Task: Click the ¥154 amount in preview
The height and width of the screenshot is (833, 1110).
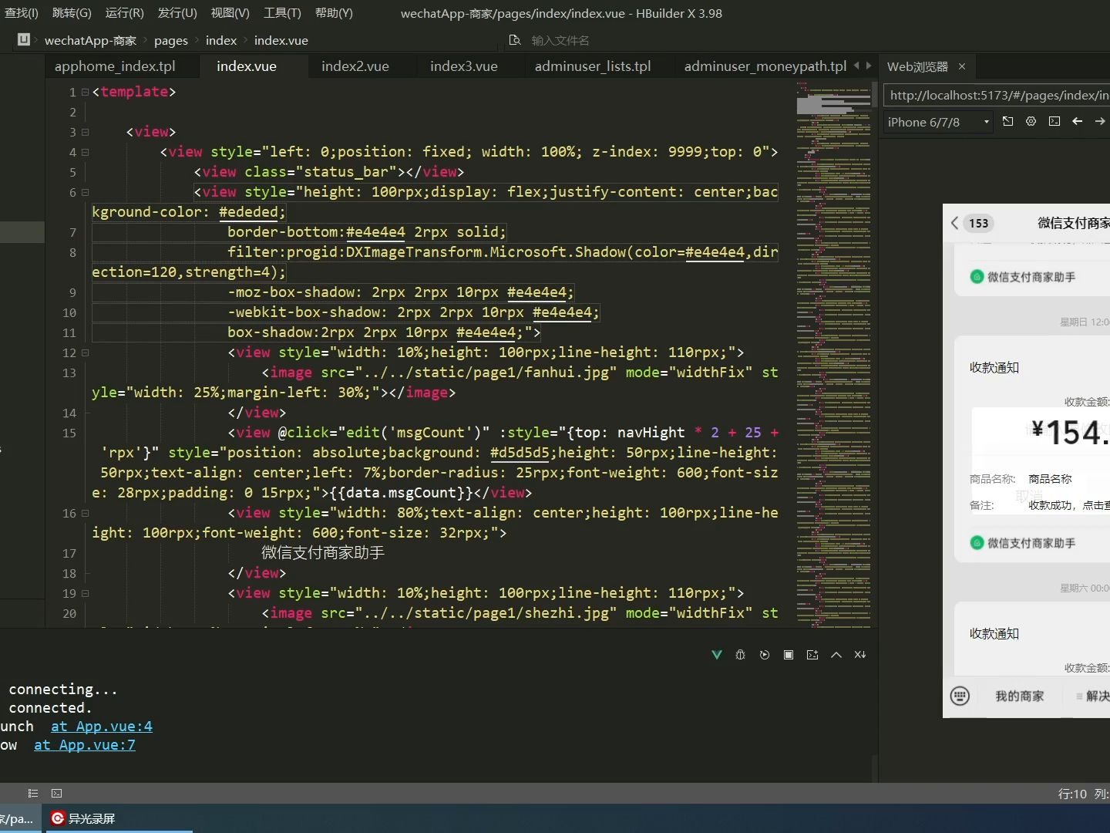Action: pos(1071,432)
